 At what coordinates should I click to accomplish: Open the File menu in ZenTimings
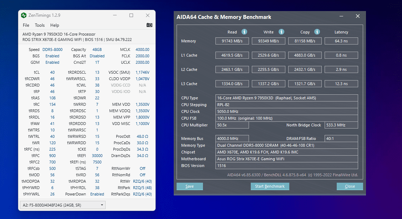click(26, 25)
